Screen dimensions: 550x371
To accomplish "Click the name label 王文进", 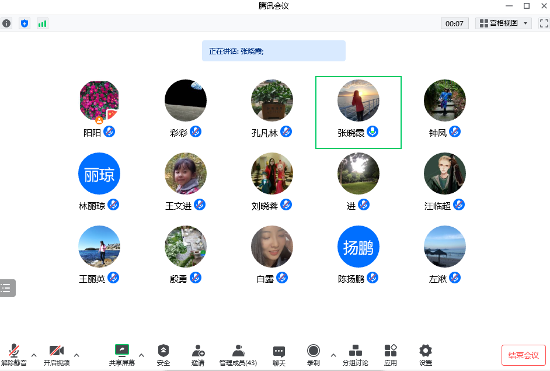I will (x=179, y=206).
